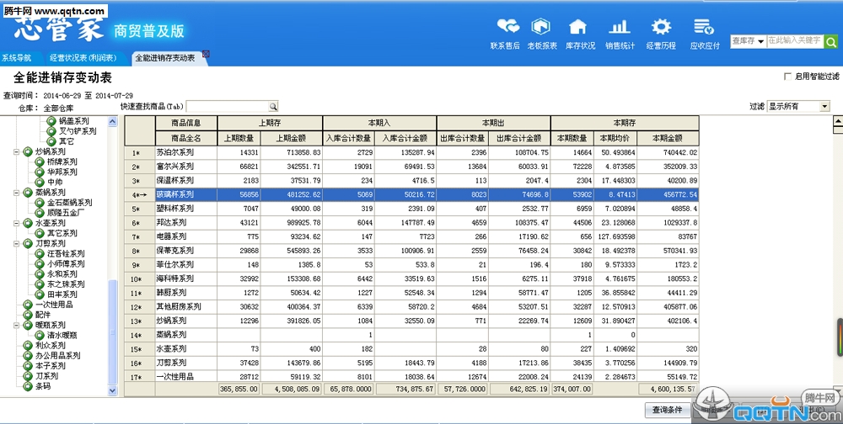Click the 商品全名 column header
Image resolution: width=843 pixels, height=424 pixels.
click(x=186, y=138)
